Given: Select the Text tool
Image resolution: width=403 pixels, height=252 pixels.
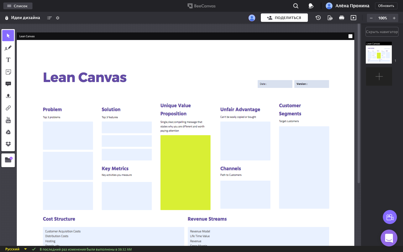Looking at the screenshot, I should click(8, 60).
